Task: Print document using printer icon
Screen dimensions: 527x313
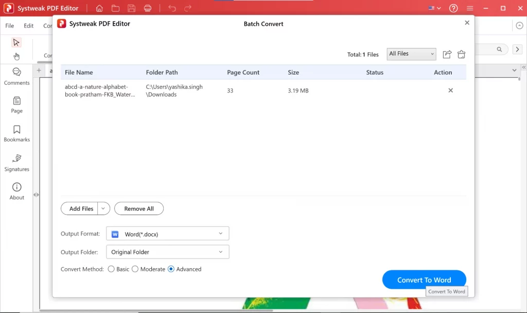Action: tap(148, 8)
